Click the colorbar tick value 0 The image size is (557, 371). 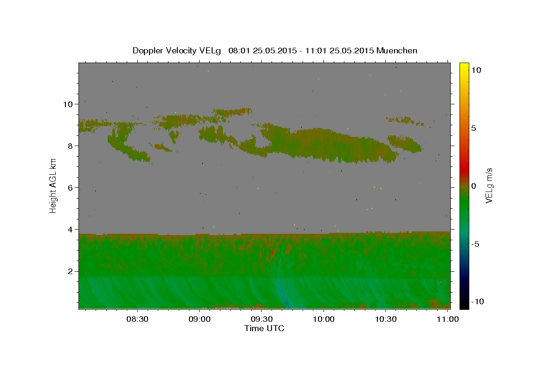pyautogui.click(x=474, y=186)
